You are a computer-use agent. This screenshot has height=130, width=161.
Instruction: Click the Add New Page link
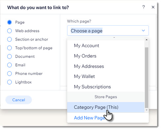coord(90,118)
